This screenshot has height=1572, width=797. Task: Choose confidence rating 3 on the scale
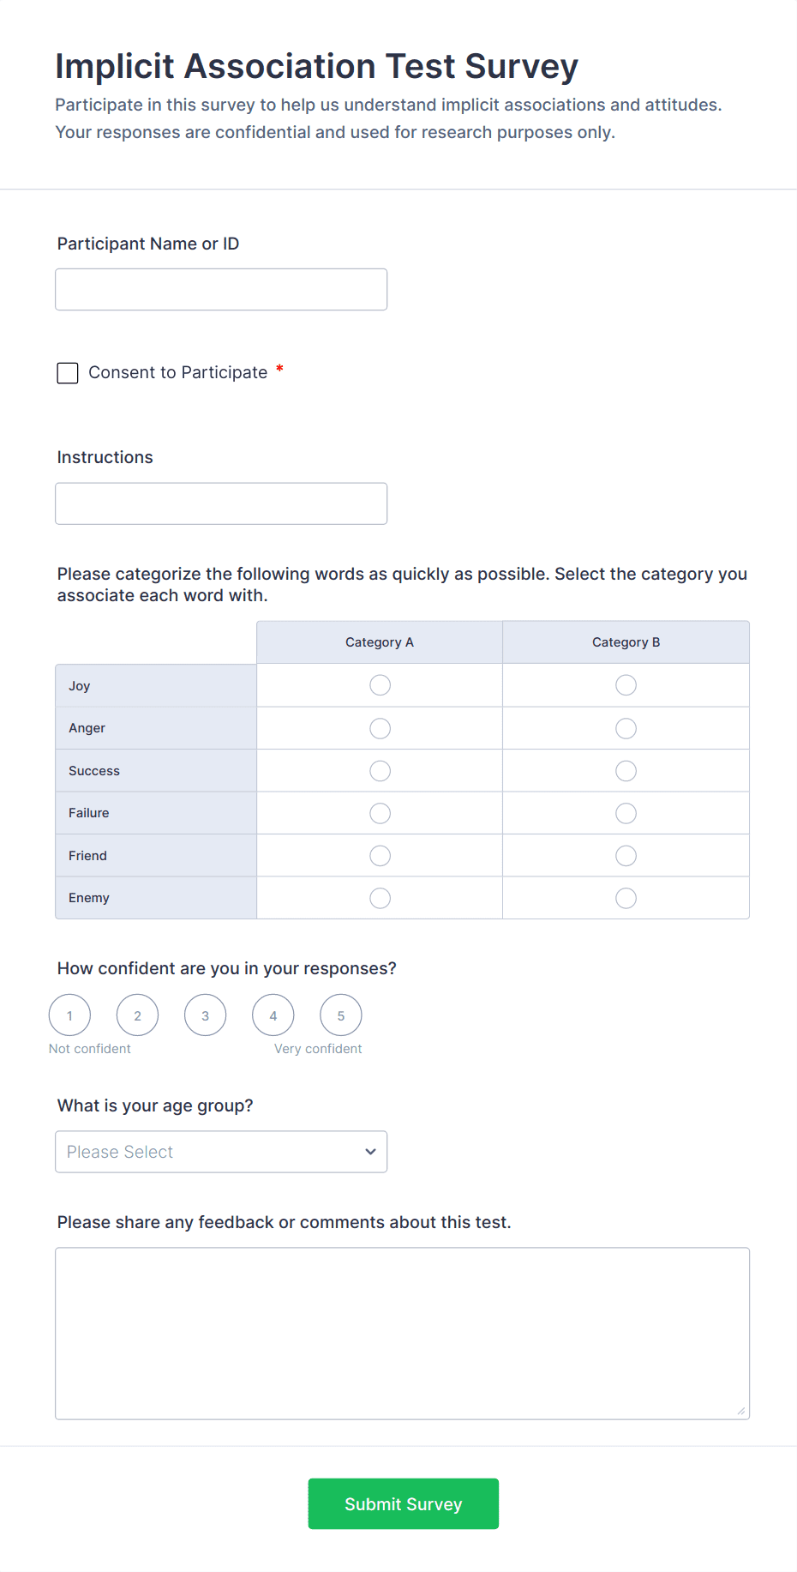click(205, 1015)
